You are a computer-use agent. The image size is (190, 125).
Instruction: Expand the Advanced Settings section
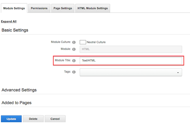[x=19, y=90]
